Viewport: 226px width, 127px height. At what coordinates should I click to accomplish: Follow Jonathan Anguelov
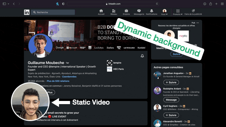click(171, 82)
